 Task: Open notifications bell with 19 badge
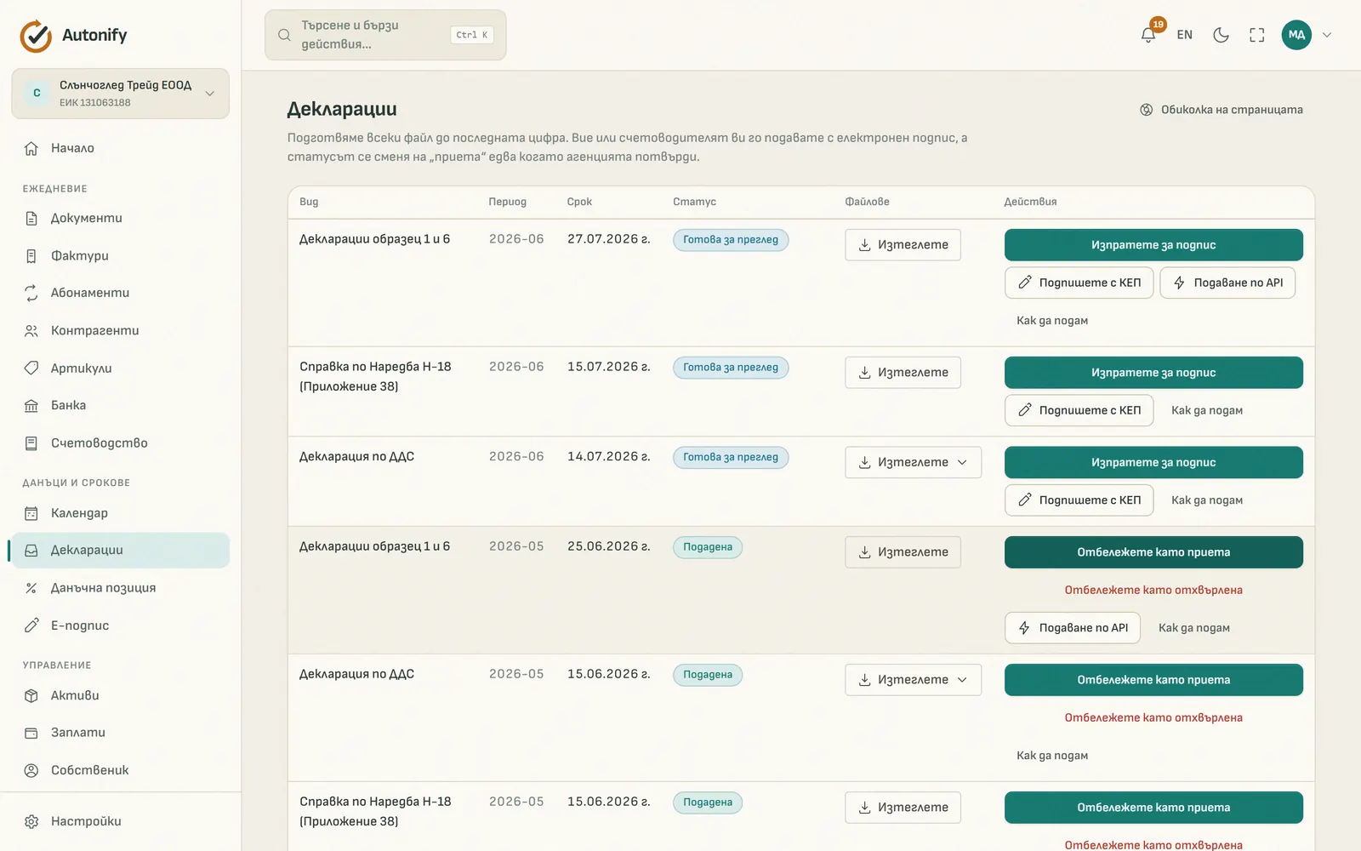tap(1148, 35)
